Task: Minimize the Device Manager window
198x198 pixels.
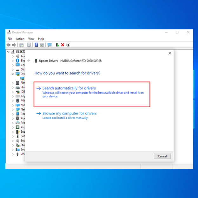Action: (166, 32)
